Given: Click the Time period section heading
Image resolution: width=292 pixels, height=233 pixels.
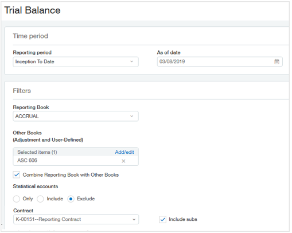Looking at the screenshot, I should (x=30, y=36).
